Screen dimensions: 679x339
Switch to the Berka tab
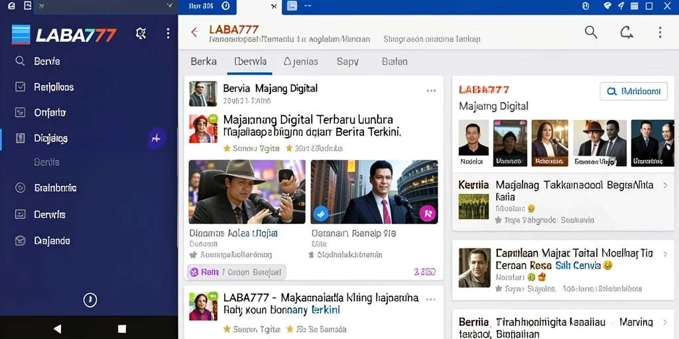tap(204, 62)
